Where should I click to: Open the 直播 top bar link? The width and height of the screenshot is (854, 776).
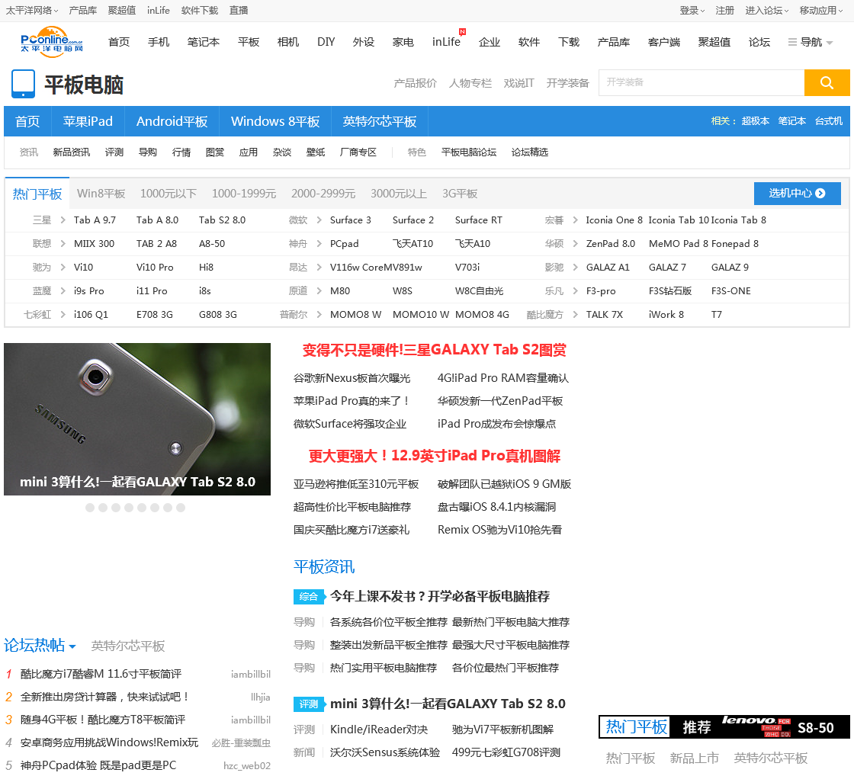coord(239,11)
